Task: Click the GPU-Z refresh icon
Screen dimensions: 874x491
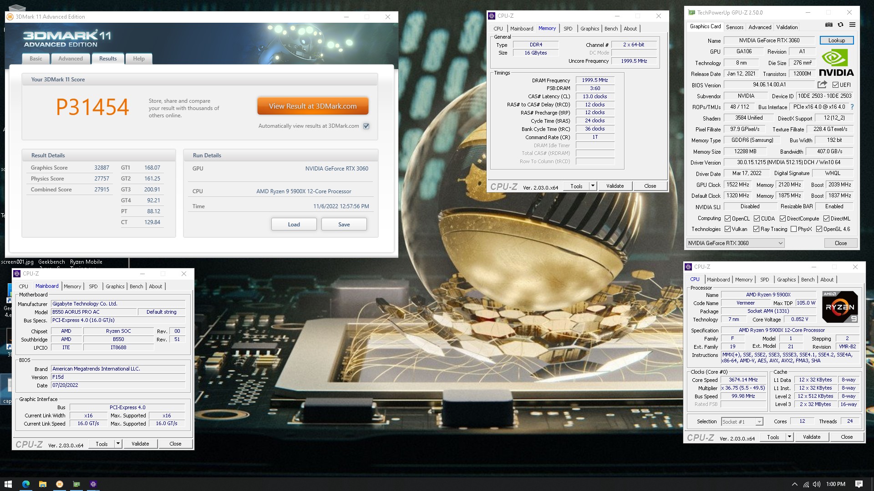Action: [840, 25]
